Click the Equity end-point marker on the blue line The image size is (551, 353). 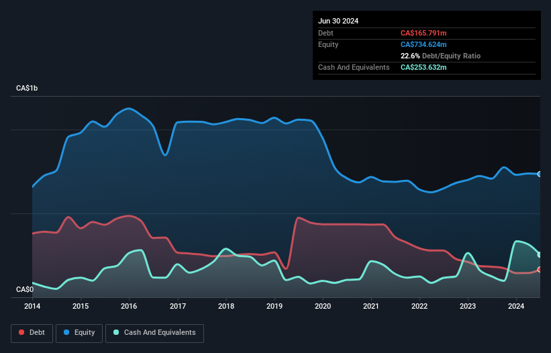[x=540, y=174]
